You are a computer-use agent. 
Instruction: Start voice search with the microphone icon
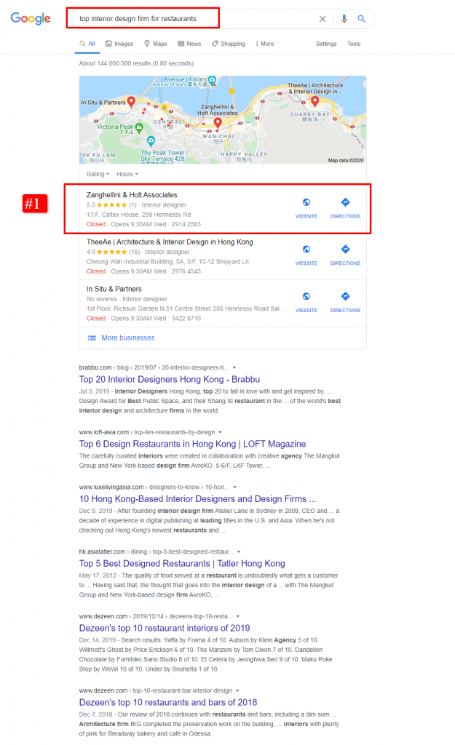tap(344, 19)
